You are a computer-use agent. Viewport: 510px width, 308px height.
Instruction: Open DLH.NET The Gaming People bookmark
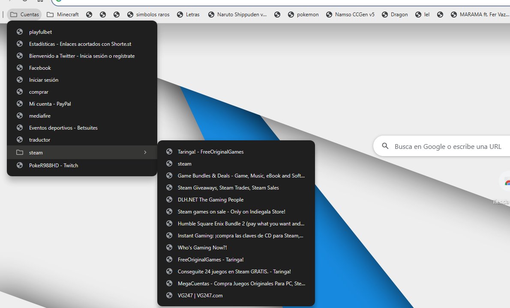[236, 200]
